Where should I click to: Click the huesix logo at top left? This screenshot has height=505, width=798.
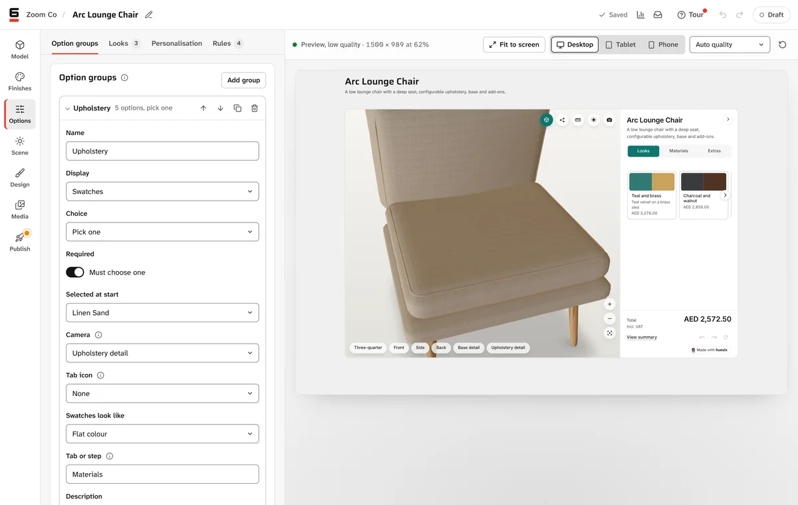(14, 14)
